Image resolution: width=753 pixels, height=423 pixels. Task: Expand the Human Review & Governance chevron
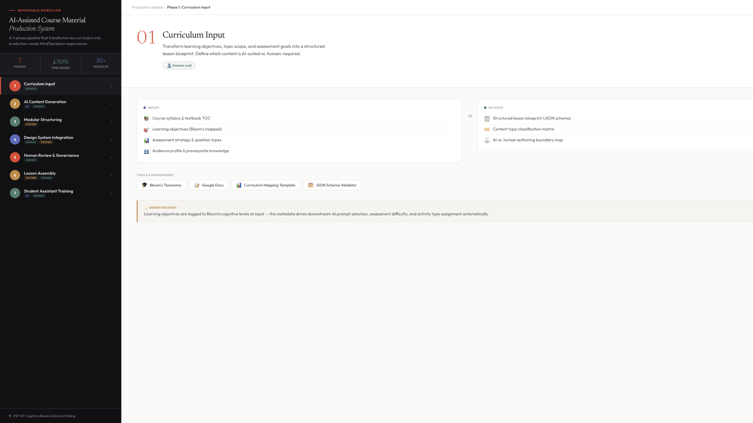(x=111, y=158)
